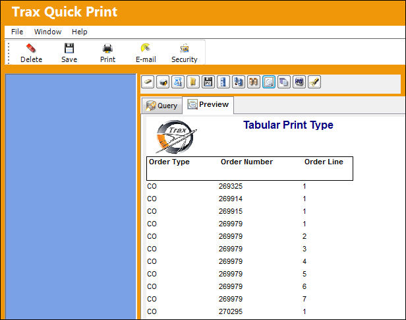Click the Order Line column header

point(324,162)
